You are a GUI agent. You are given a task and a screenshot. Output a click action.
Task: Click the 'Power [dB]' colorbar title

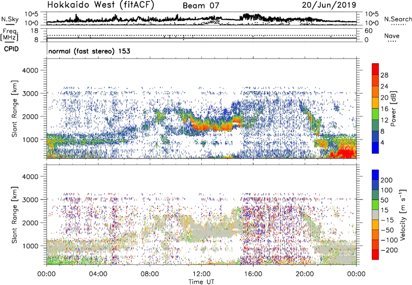(x=393, y=109)
